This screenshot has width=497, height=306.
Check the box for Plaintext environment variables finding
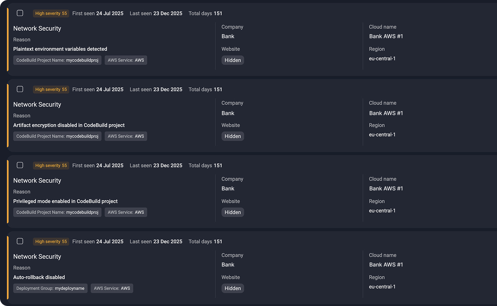[x=20, y=13]
